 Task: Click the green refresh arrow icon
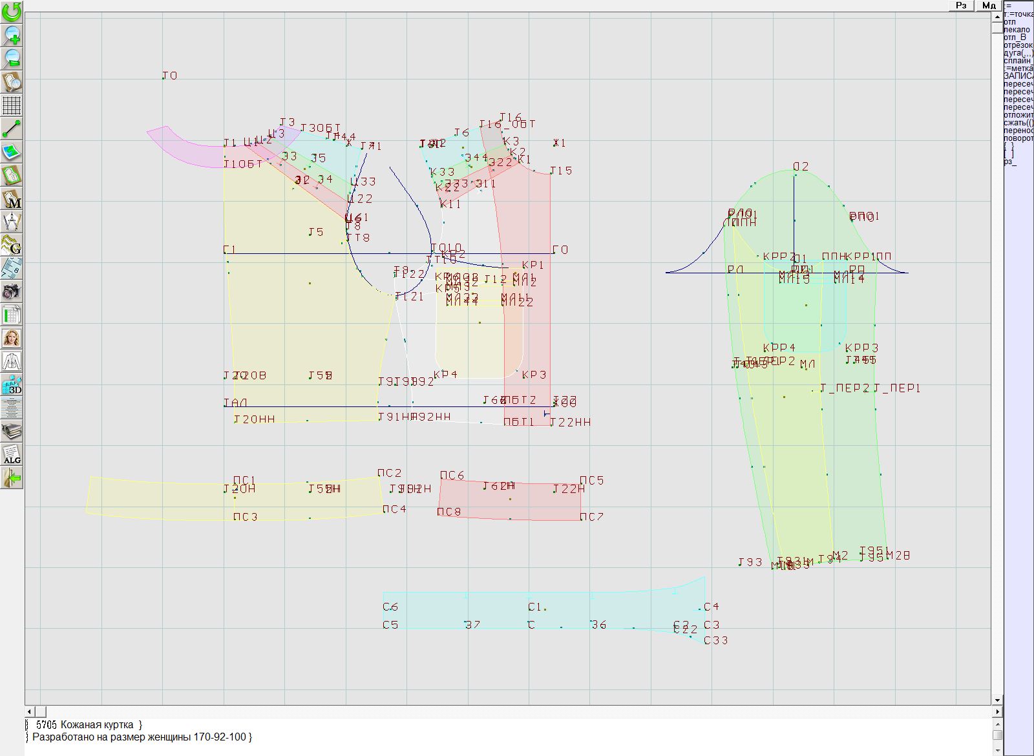click(x=12, y=12)
